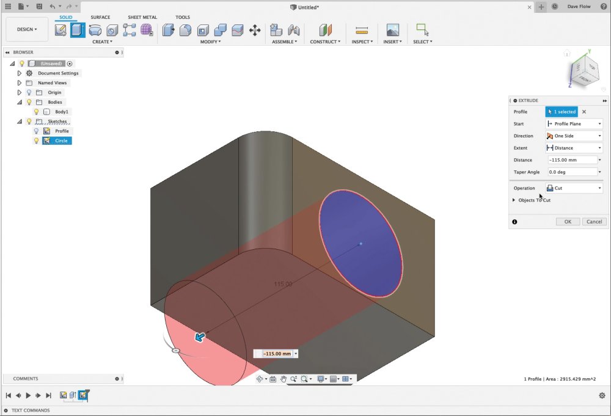The height and width of the screenshot is (416, 611).
Task: Cancel the Extrude dialog
Action: [x=595, y=222]
